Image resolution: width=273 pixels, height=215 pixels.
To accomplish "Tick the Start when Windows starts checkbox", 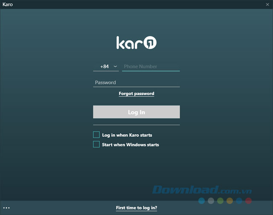I will [x=96, y=144].
